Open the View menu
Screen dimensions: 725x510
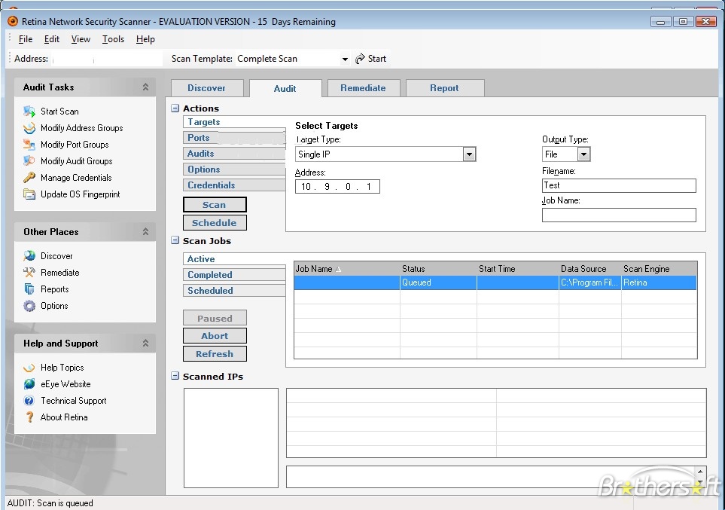[81, 39]
